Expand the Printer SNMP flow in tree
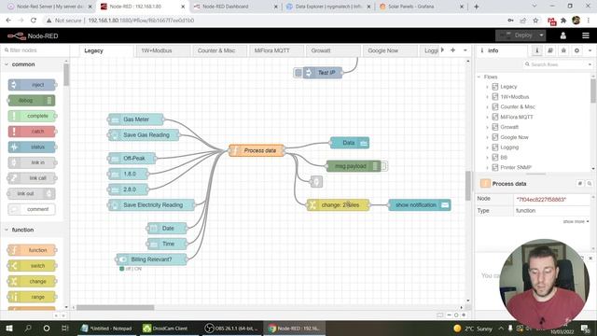 point(487,168)
